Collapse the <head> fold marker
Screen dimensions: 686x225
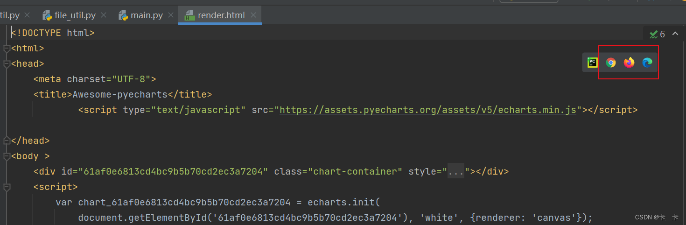tap(6, 64)
